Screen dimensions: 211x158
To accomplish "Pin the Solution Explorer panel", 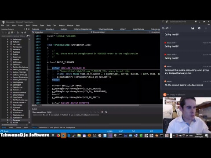I will pos(26,29).
